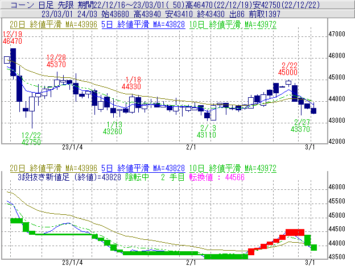Click the 12/22 low label 42750
Image resolution: width=355 pixels, height=270 pixels.
31,142
